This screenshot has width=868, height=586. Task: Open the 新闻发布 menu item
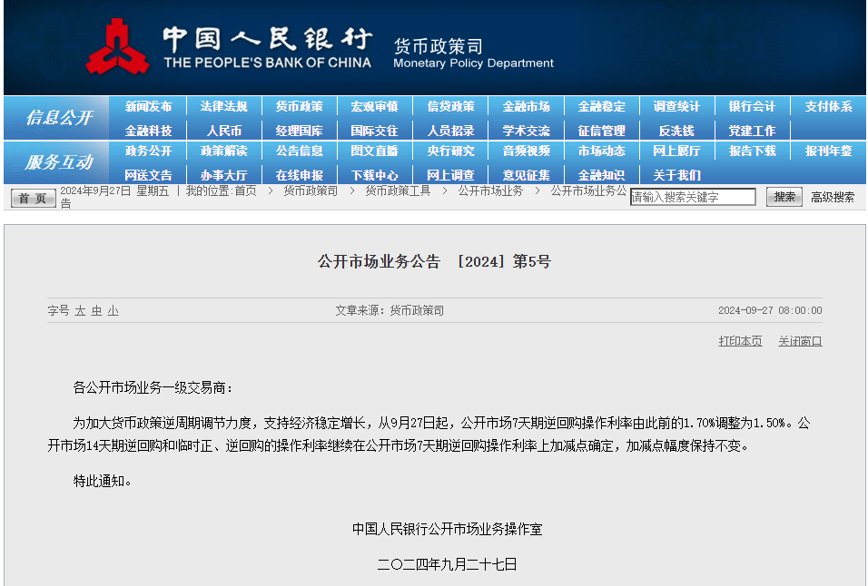pos(148,106)
